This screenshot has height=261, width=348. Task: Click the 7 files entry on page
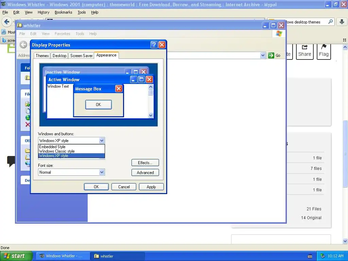tap(316, 169)
